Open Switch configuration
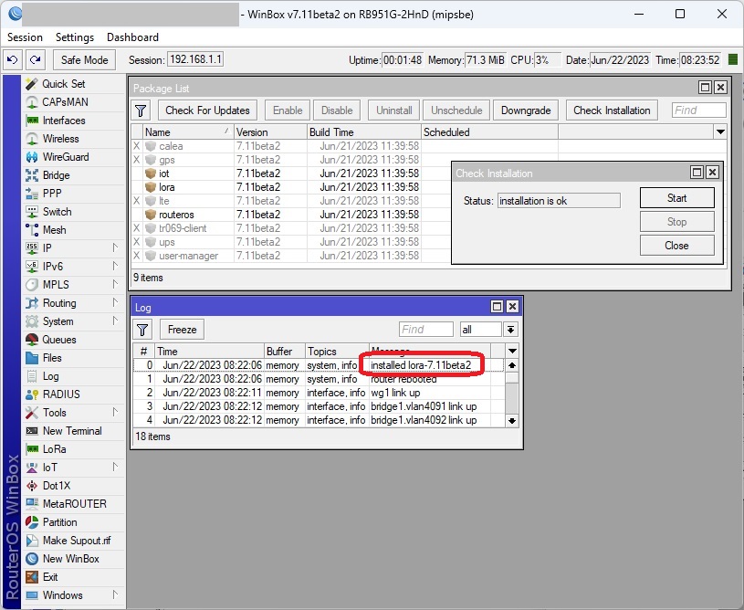This screenshot has height=610, width=744. point(57,212)
